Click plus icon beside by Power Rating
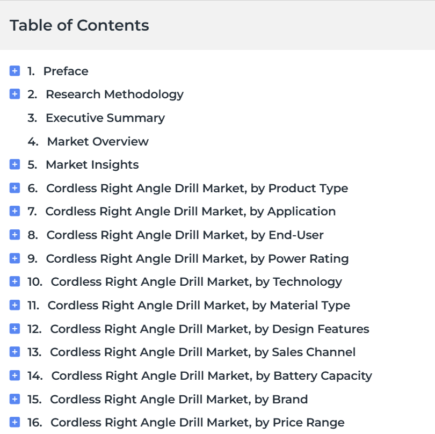Screen dimensions: 435x434 tap(15, 258)
